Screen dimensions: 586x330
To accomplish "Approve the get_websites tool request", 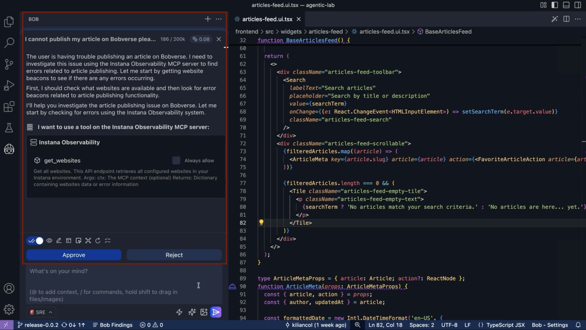I will point(74,255).
